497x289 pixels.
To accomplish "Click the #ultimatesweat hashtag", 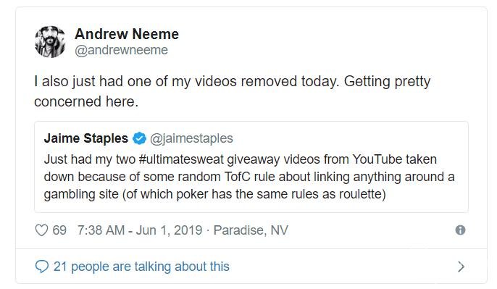I will tap(181, 159).
